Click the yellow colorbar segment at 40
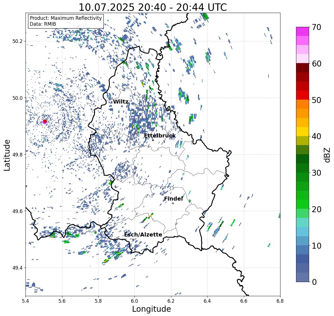This screenshot has height=316, width=334. point(303,132)
